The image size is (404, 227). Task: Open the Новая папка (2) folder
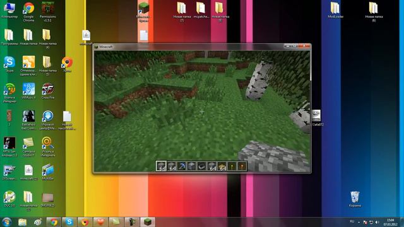coord(28,201)
